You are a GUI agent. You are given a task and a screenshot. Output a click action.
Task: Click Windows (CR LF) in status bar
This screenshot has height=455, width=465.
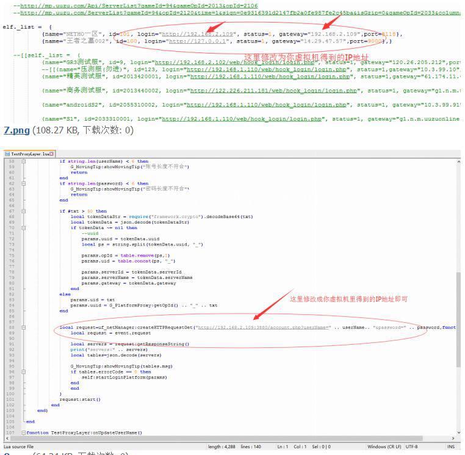(384, 447)
